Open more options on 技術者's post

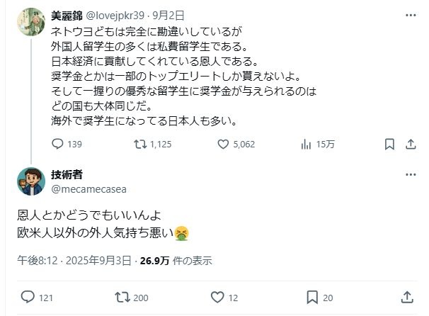(x=410, y=175)
